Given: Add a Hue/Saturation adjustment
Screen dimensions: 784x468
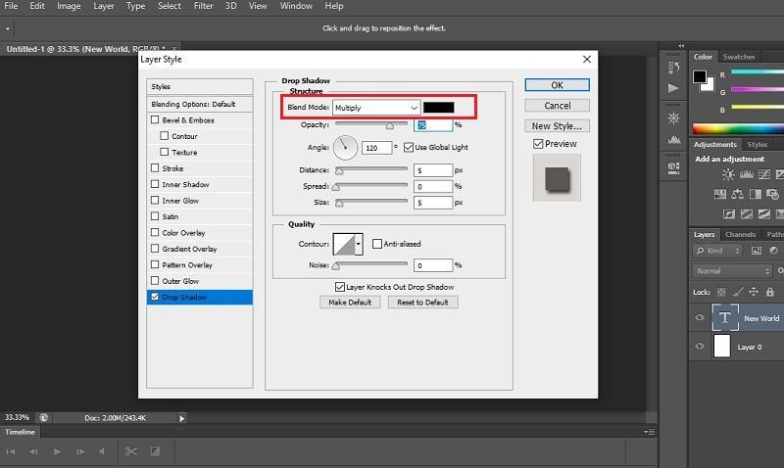Looking at the screenshot, I should (720, 194).
